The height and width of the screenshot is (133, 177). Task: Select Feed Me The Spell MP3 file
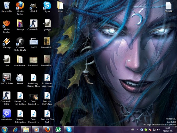[x=47, y=117]
